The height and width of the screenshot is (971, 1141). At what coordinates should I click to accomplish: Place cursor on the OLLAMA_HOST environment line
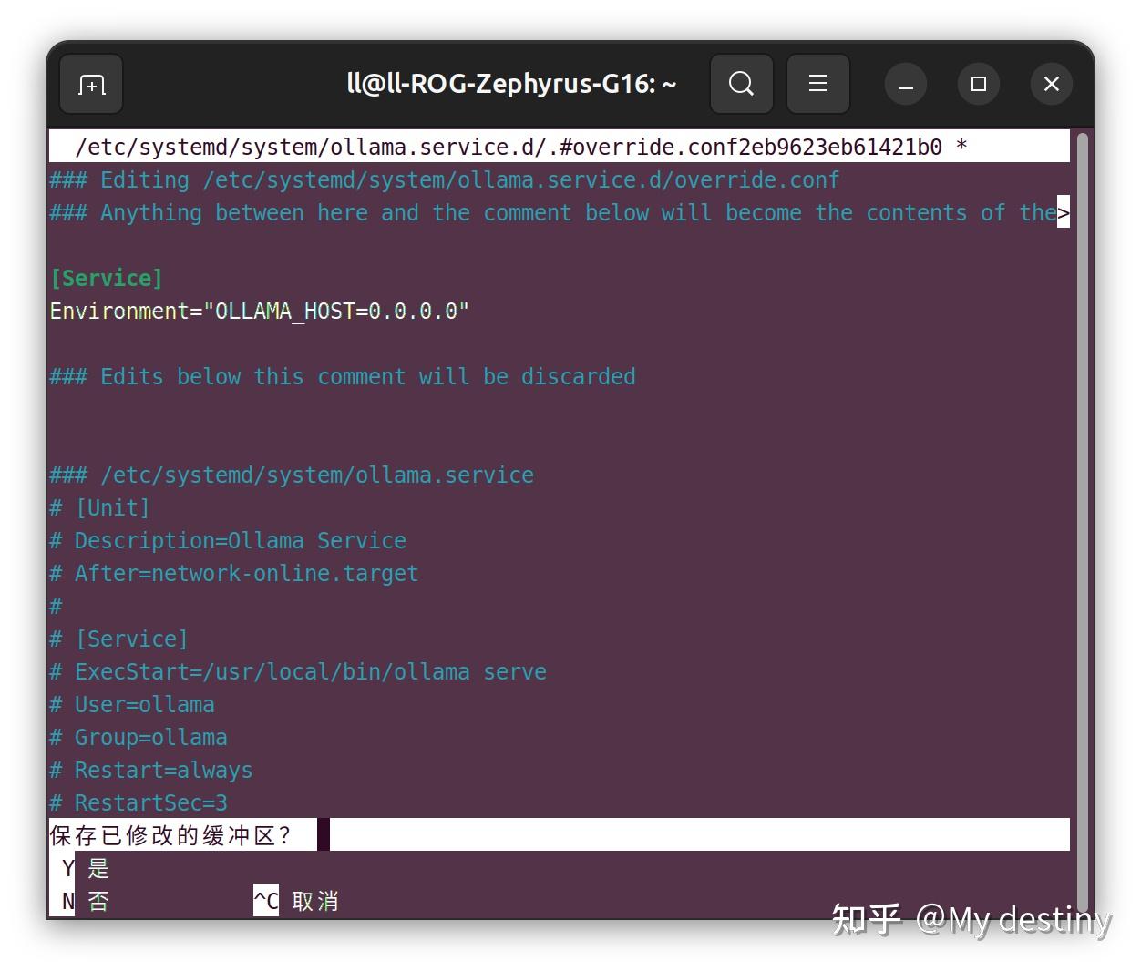(x=259, y=311)
